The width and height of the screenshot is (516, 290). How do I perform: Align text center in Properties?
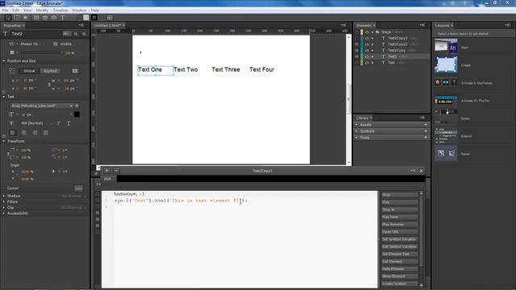23,132
